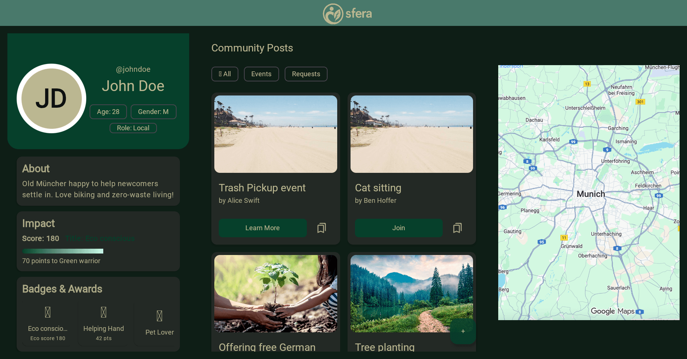Click the 42 pts badge label
Viewport: 687px width, 359px height.
tap(104, 338)
